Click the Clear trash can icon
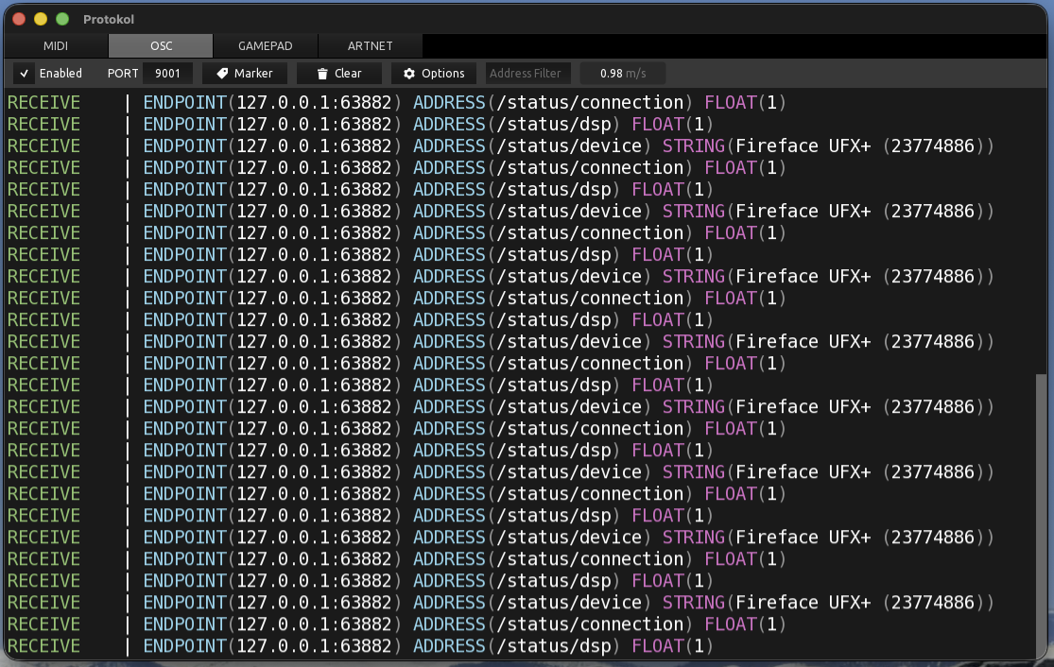The height and width of the screenshot is (667, 1054). tap(322, 73)
